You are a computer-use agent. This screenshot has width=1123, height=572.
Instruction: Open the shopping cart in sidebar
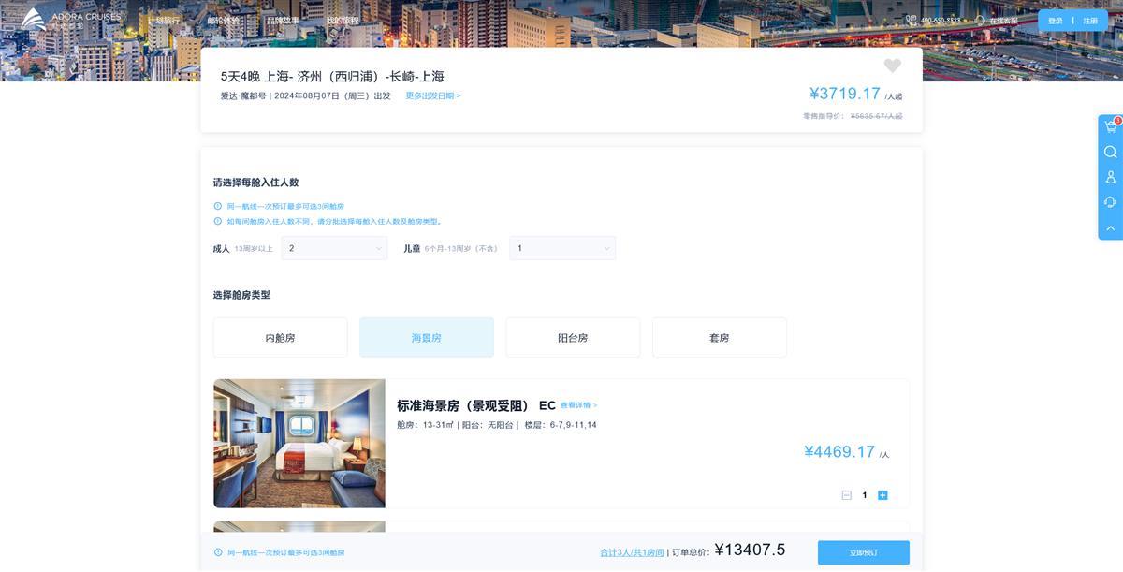tap(1110, 126)
